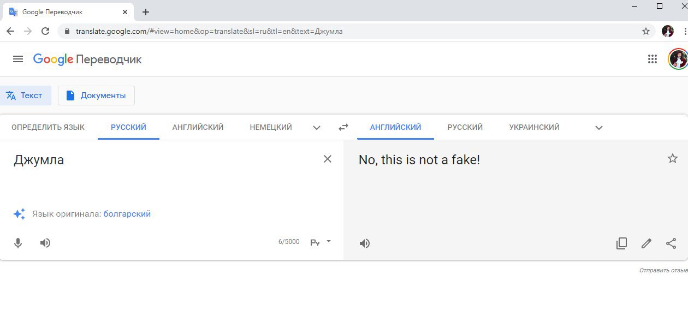Open the Google account avatar menu

(x=678, y=59)
